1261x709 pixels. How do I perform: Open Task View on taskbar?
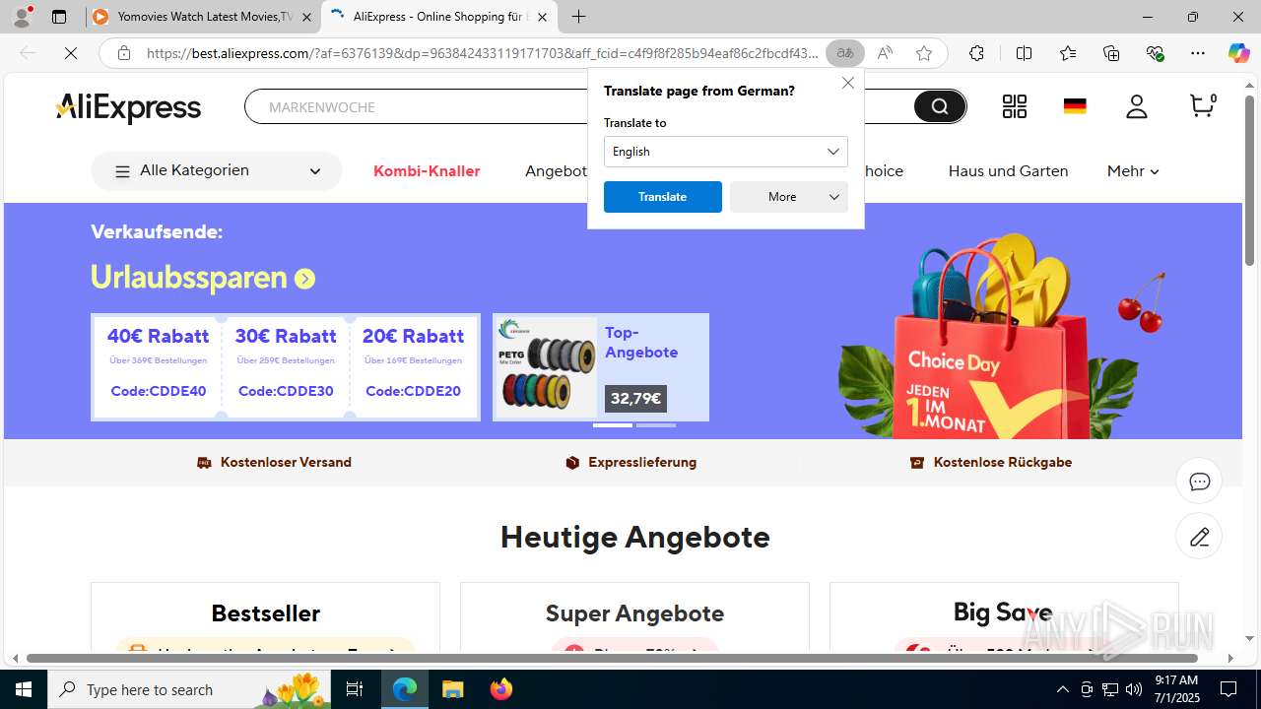point(355,689)
